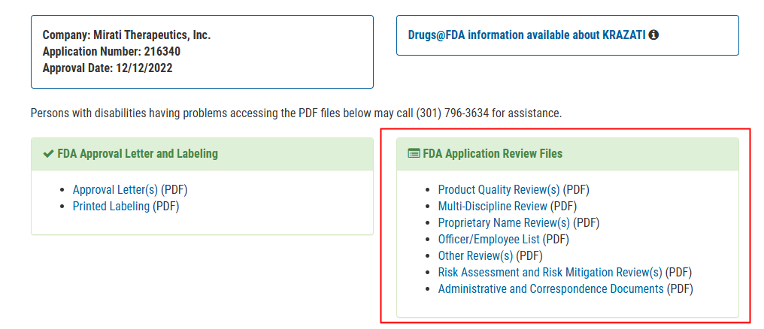Screen dimensions: 764x329
Task: Click the list icon before FDA Application Review Files
Action: pos(414,154)
